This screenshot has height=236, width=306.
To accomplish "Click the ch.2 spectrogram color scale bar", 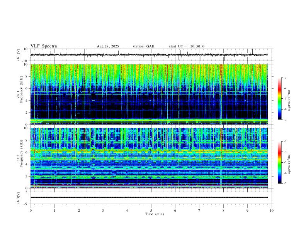I will coord(279,162).
